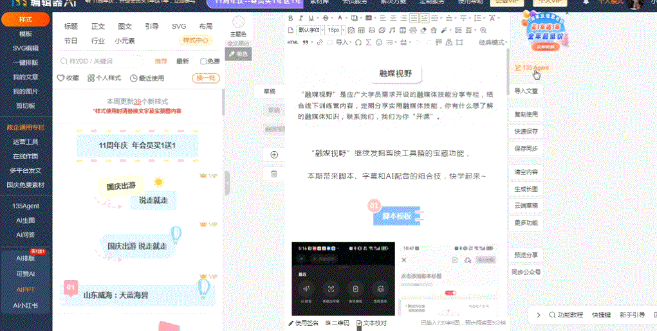Viewport: 657px width, 331px height.
Task: Open the 默认字体 font dropdown
Action: tap(310, 30)
